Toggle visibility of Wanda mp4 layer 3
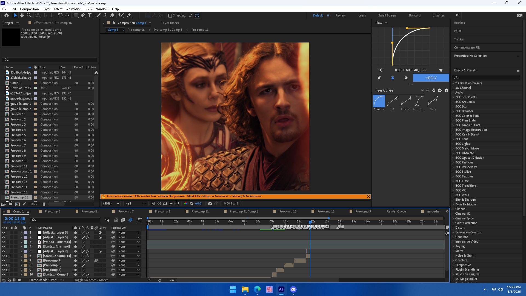The width and height of the screenshot is (526, 296). pos(4,242)
